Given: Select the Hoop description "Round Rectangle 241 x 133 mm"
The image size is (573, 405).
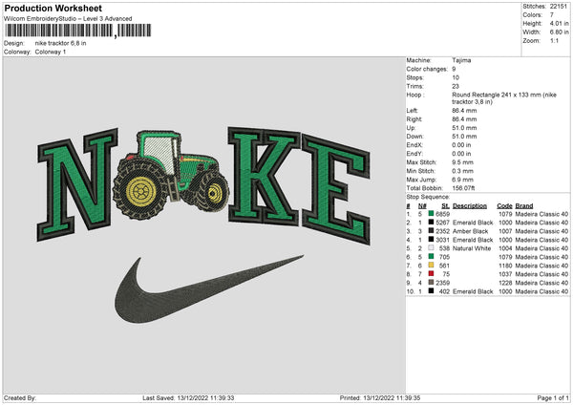Looking at the screenshot, I should (497, 95).
